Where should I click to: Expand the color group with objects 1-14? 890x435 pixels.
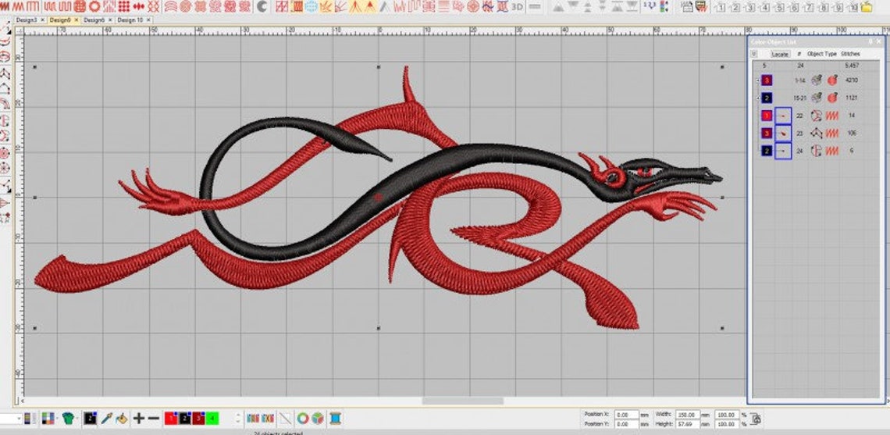point(758,80)
